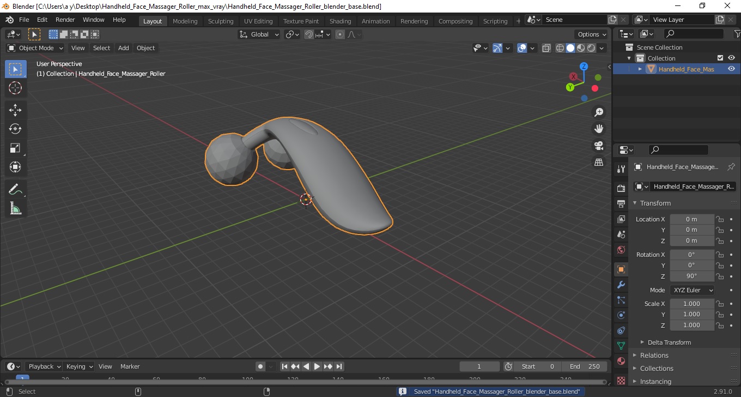
Task: Switch to wireframe viewport shading
Action: [x=560, y=48]
